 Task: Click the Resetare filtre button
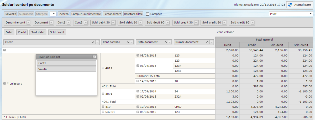pos(133,14)
